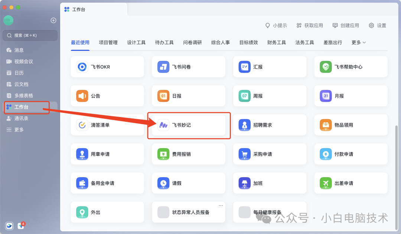The image size is (401, 234).
Task: Open the 月报 calendar icon
Action: (326, 96)
